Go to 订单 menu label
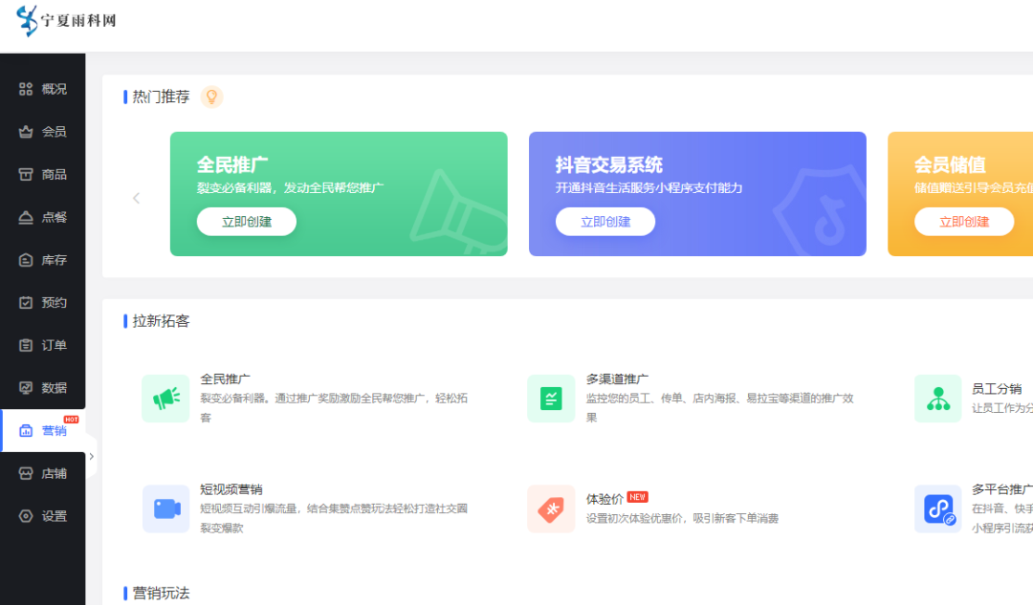The height and width of the screenshot is (605, 1033). click(54, 345)
